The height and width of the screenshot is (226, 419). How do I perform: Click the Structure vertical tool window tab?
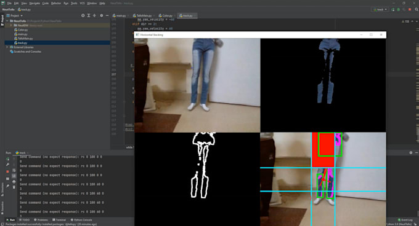(2, 189)
